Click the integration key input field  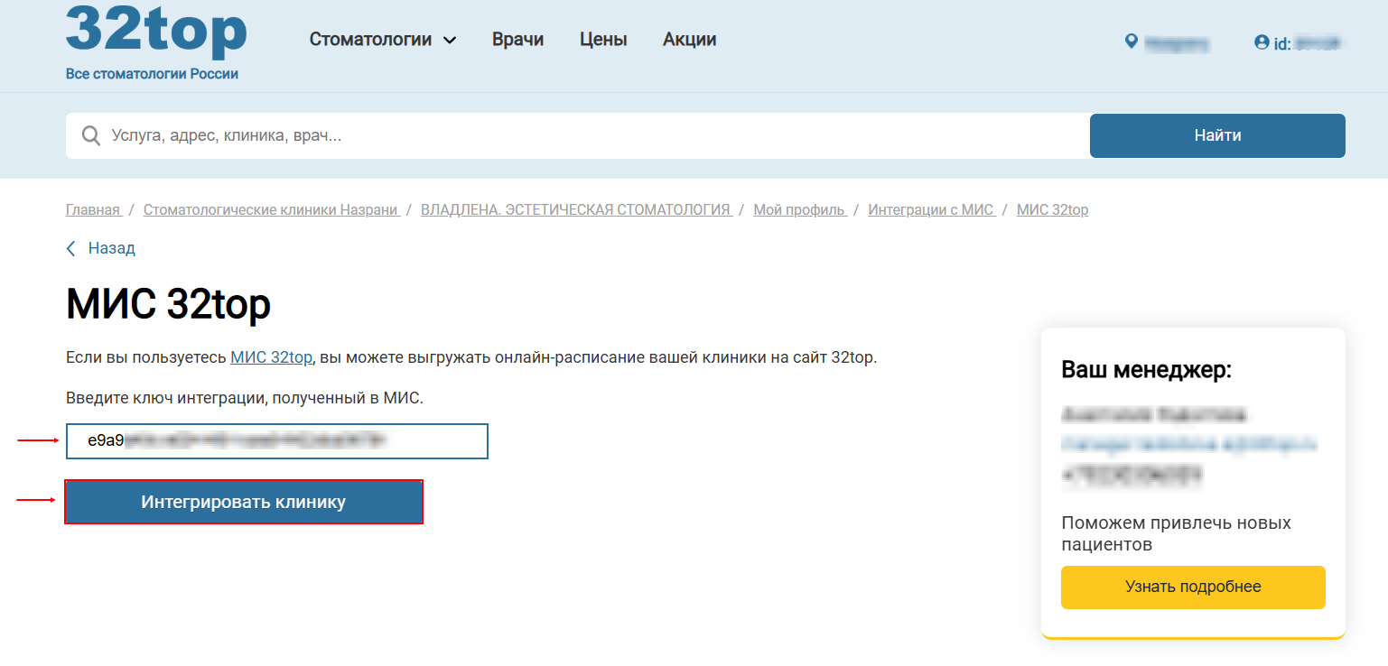[277, 441]
